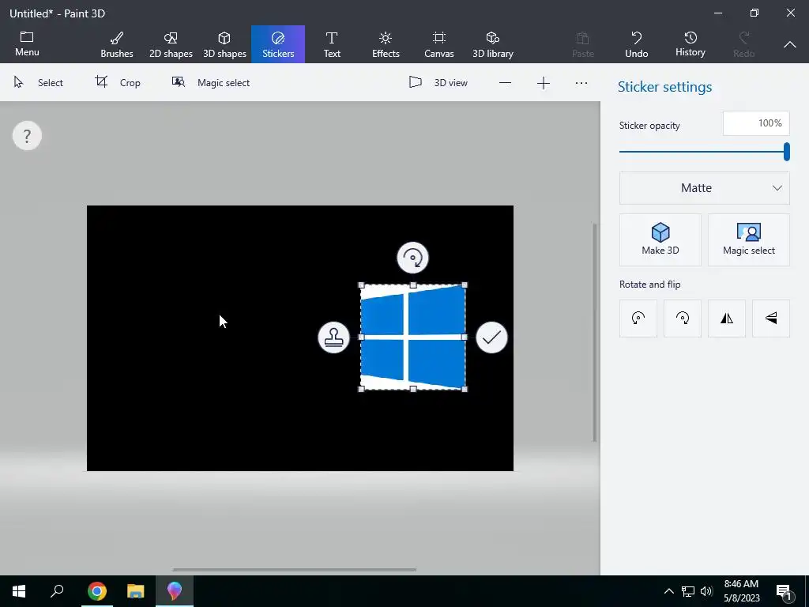Open the Effects tab
Image resolution: width=809 pixels, height=607 pixels.
point(386,44)
